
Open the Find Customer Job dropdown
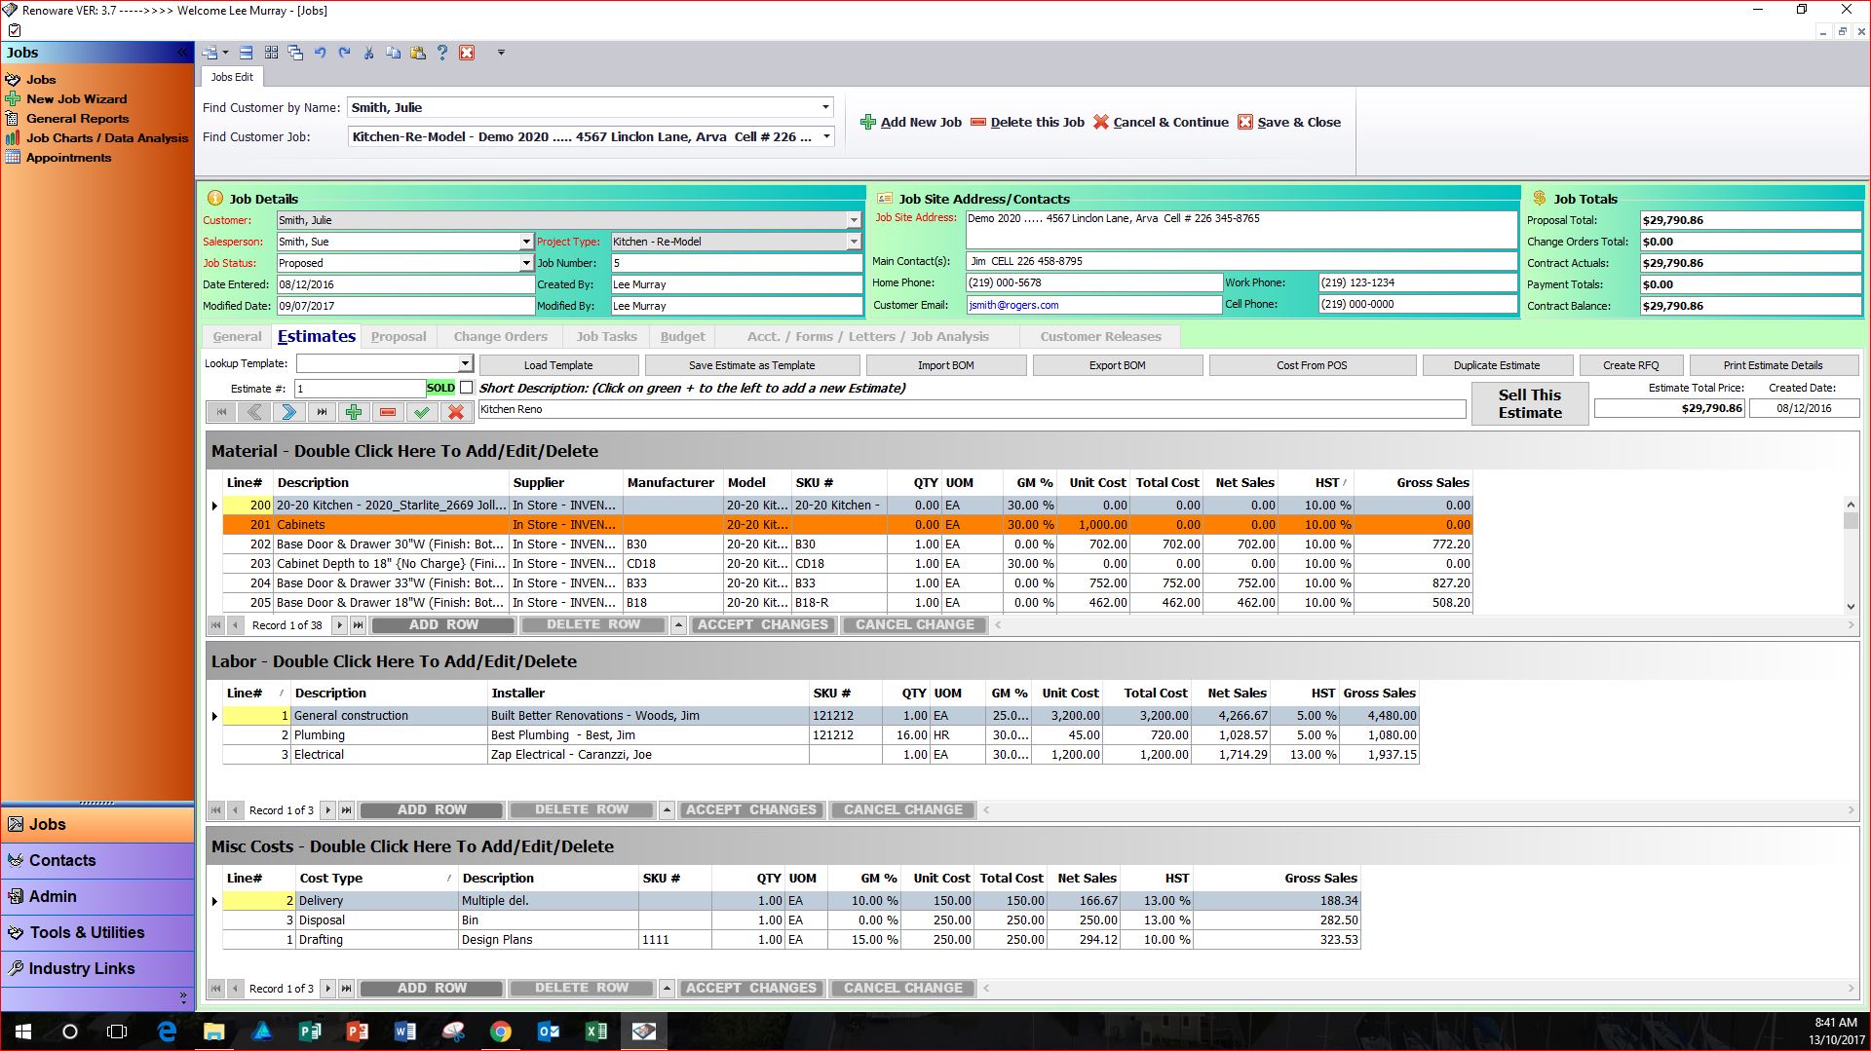825,136
